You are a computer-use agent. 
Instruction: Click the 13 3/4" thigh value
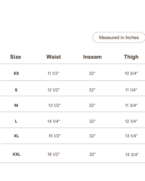pyautogui.click(x=132, y=154)
